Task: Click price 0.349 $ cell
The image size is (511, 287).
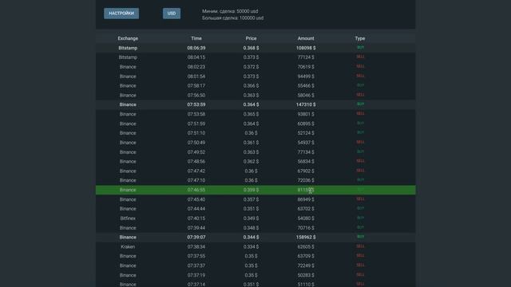Action: (x=251, y=218)
